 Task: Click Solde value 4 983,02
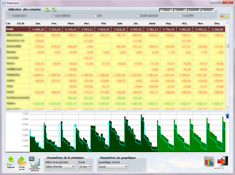pyautogui.click(x=185, y=30)
